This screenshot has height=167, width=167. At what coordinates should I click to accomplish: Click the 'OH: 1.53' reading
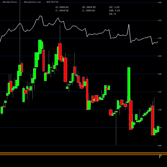(x=114, y=11)
